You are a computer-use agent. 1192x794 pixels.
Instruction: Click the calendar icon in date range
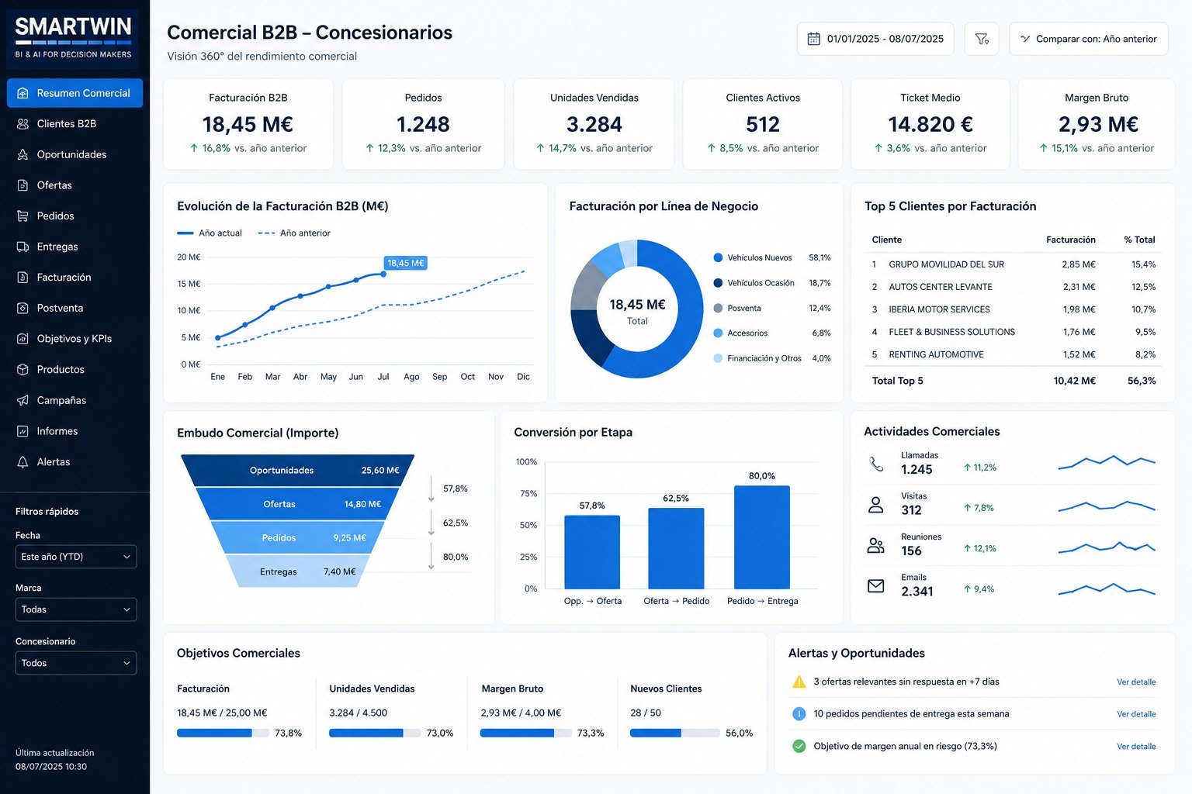pyautogui.click(x=813, y=39)
